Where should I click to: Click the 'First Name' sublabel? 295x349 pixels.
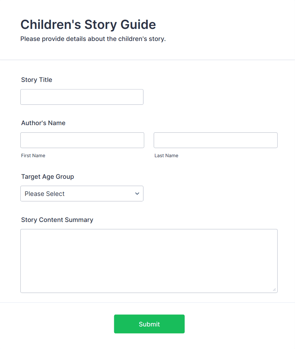tap(33, 156)
